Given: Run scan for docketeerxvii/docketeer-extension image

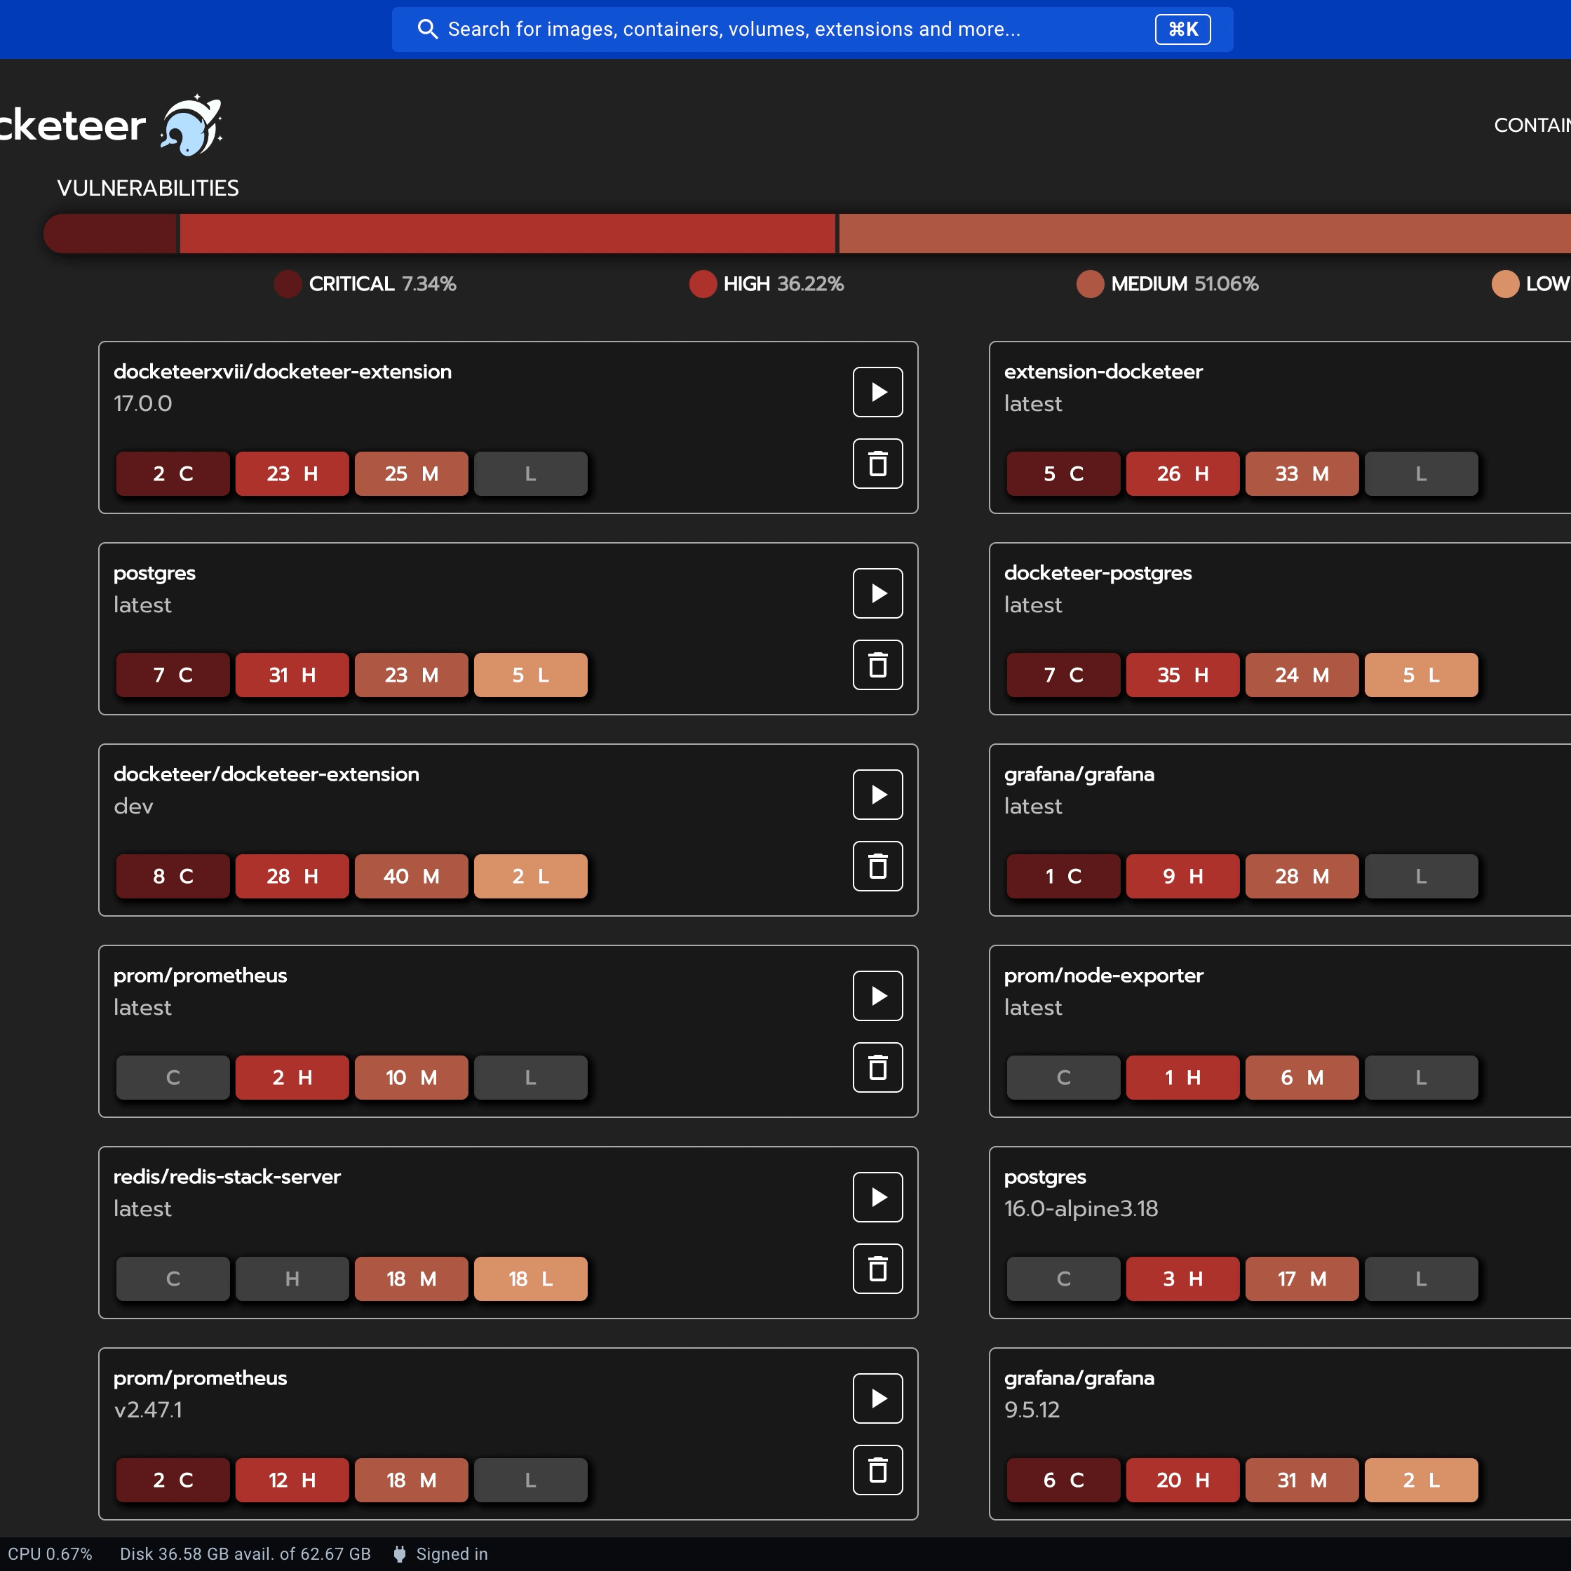Looking at the screenshot, I should point(877,392).
